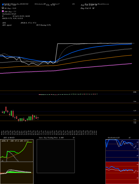
Task: Open the blue-background Stochastics chart panel
Action: [122, 151]
